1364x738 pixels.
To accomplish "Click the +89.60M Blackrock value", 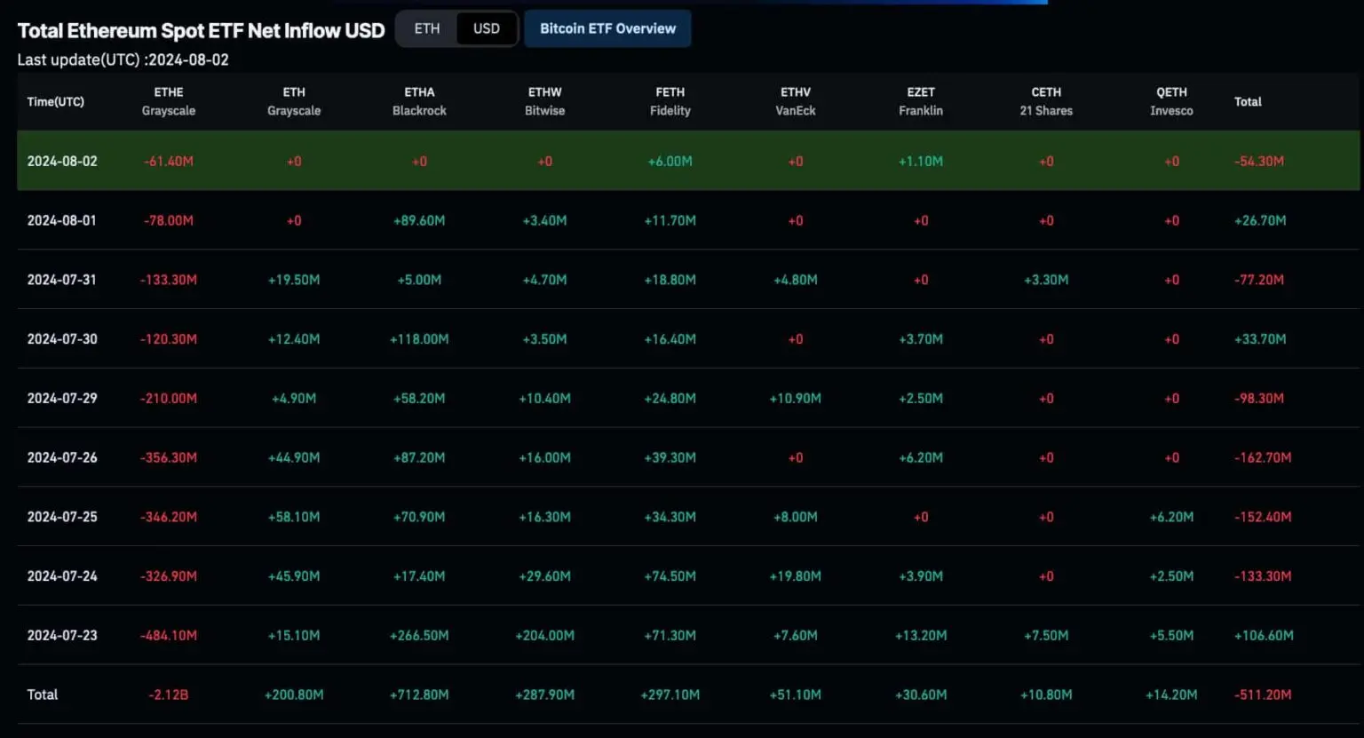I will 419,221.
